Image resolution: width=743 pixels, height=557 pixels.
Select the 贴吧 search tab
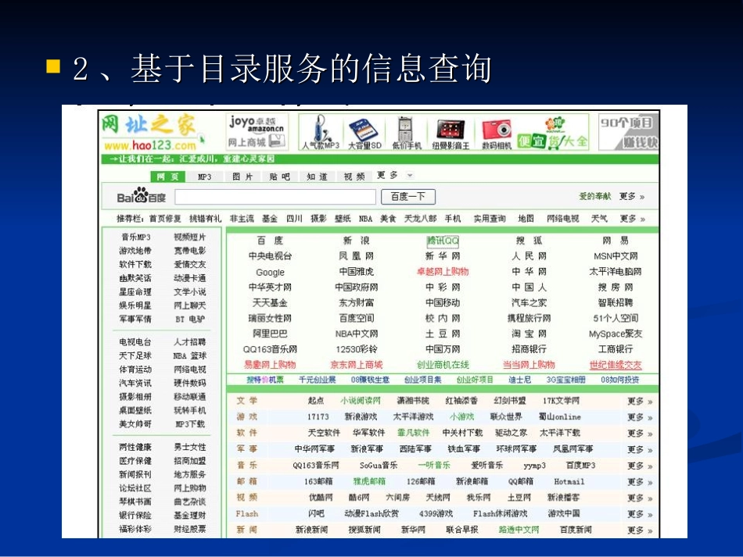pos(279,177)
